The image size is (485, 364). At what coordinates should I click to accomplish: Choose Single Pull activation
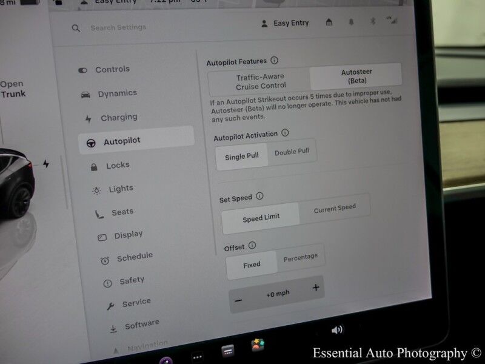pos(241,157)
